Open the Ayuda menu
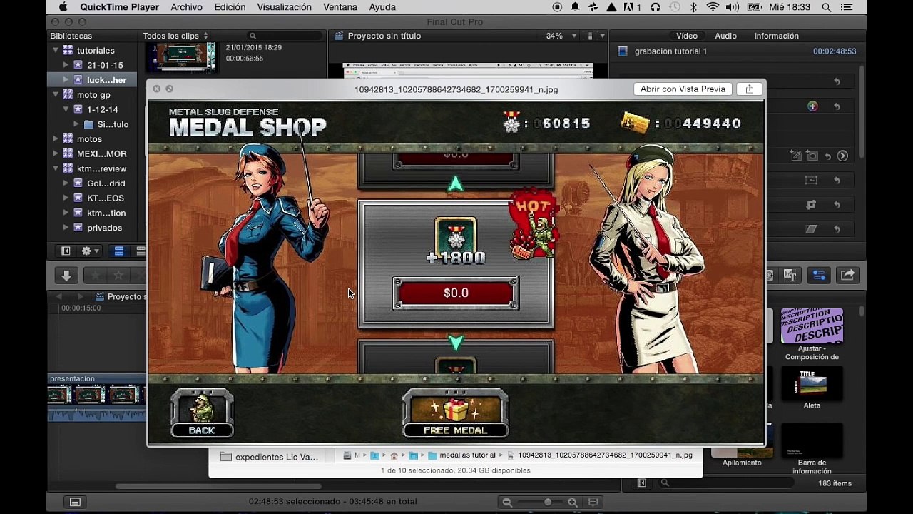913x514 pixels. point(382,7)
